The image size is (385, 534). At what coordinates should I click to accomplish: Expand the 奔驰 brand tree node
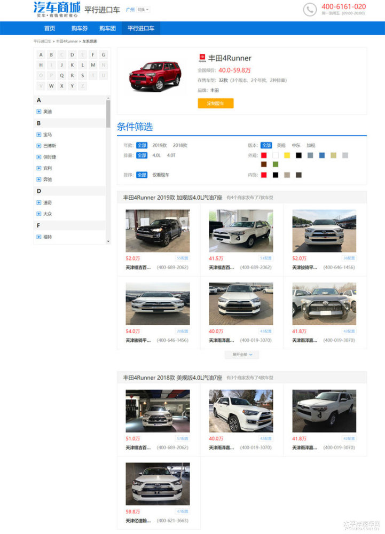coord(39,179)
